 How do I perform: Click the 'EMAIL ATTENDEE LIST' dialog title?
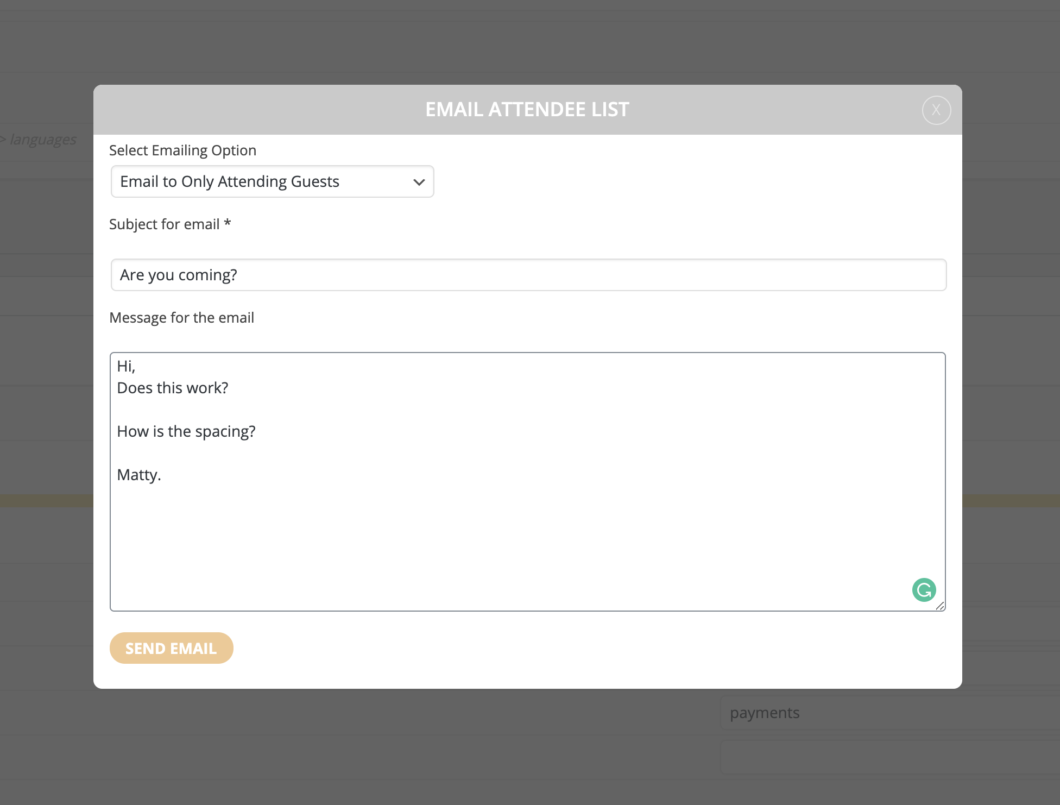tap(527, 110)
